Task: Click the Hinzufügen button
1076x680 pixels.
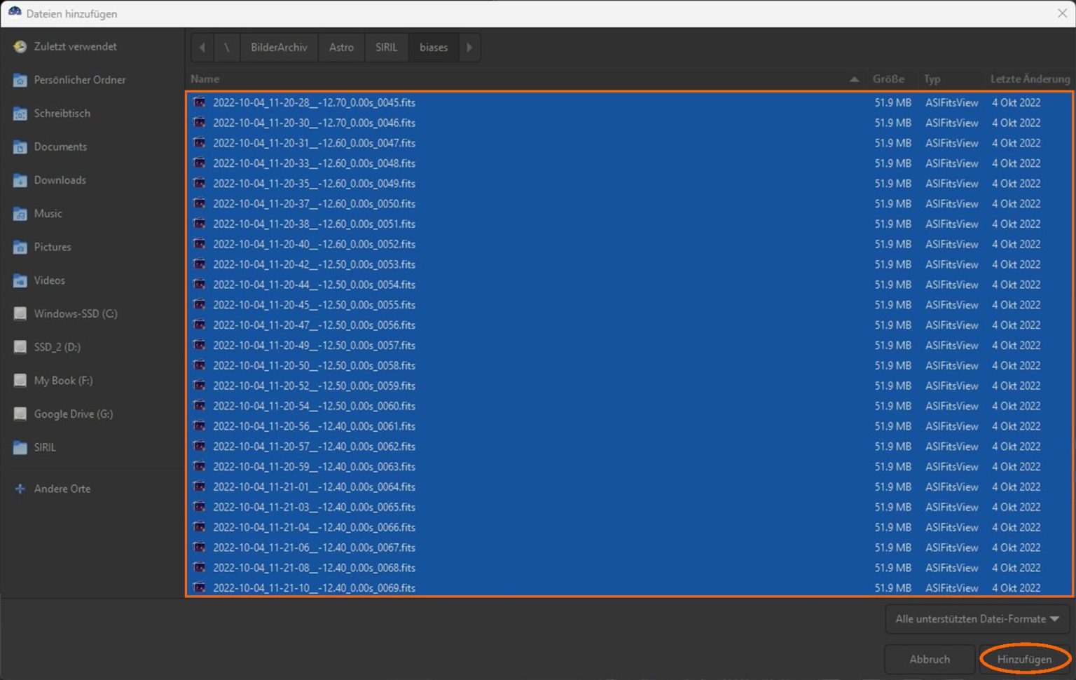Action: (1024, 659)
